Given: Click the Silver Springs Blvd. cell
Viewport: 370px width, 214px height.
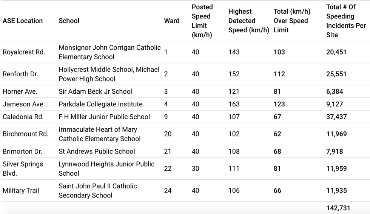Looking at the screenshot, I should tap(23, 168).
